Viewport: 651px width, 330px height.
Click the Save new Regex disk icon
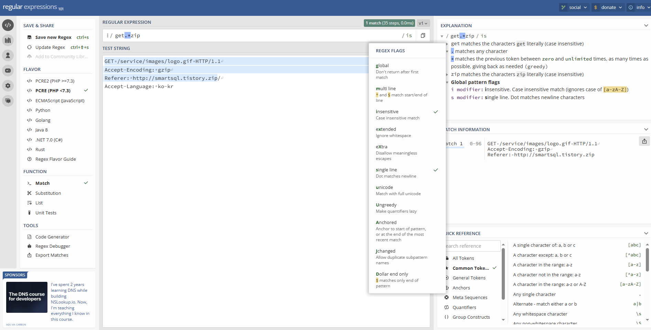(x=30, y=37)
